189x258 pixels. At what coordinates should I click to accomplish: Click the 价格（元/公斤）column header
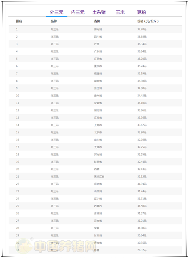tap(148, 21)
